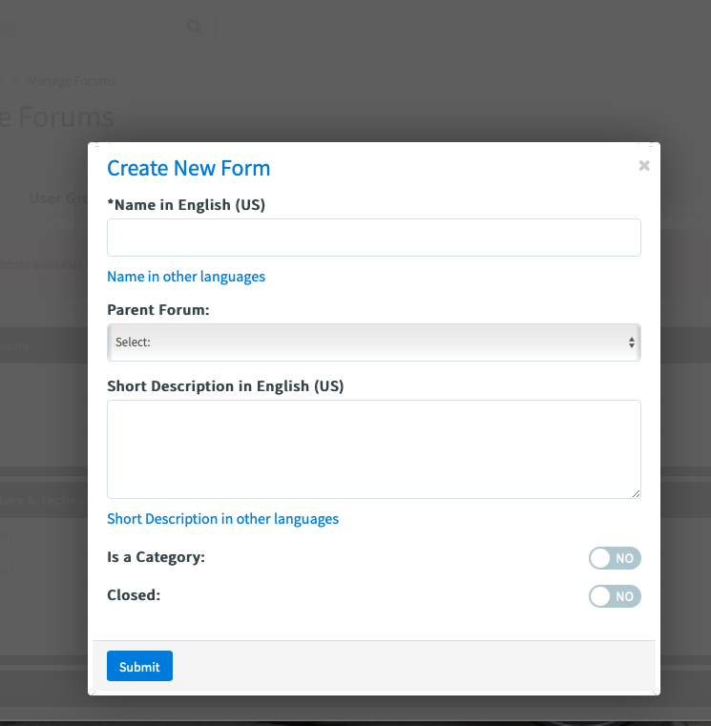This screenshot has width=711, height=726.
Task: Click the Create New Form title
Action: (189, 168)
